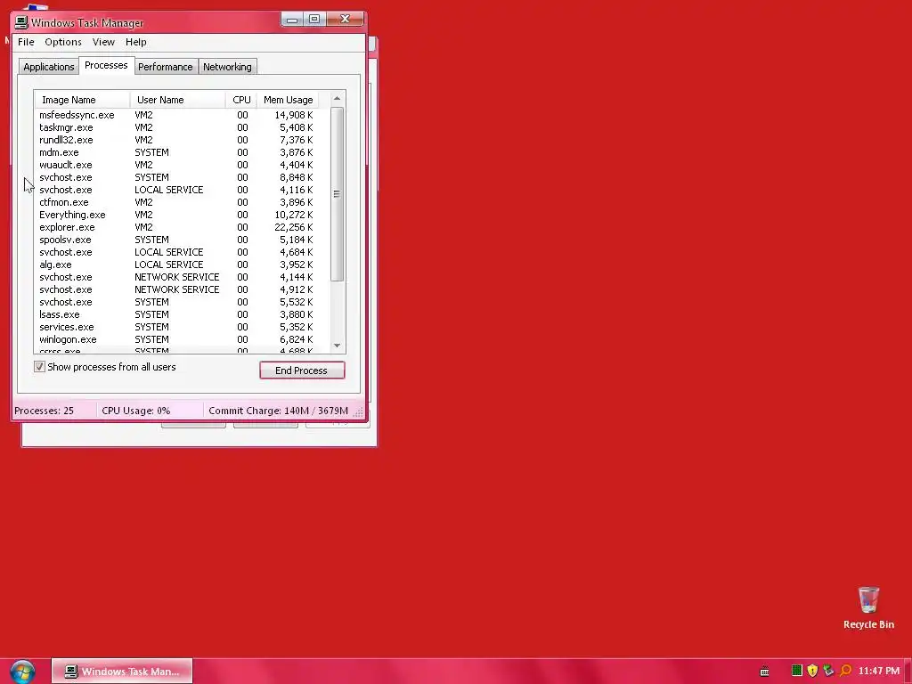Select svchost.exe using 4,116 K memory
Viewport: 912px width, 684px height.
click(x=176, y=191)
